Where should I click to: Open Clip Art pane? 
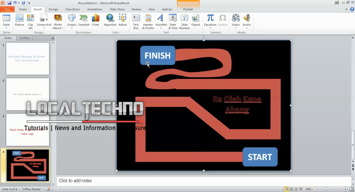[x=30, y=21]
